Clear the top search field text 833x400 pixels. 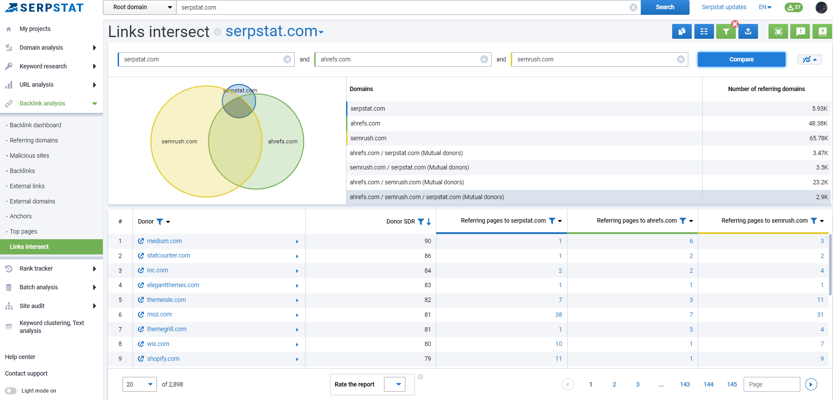(633, 7)
